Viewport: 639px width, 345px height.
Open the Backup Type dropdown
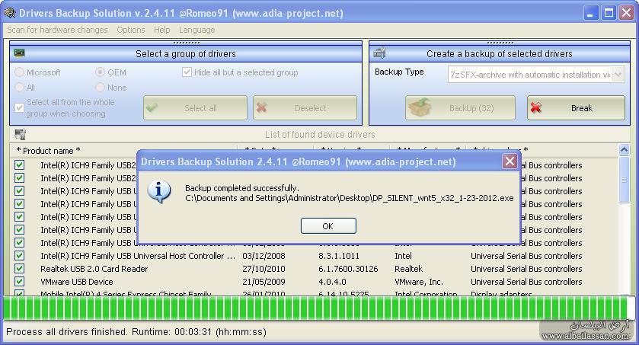(x=618, y=75)
